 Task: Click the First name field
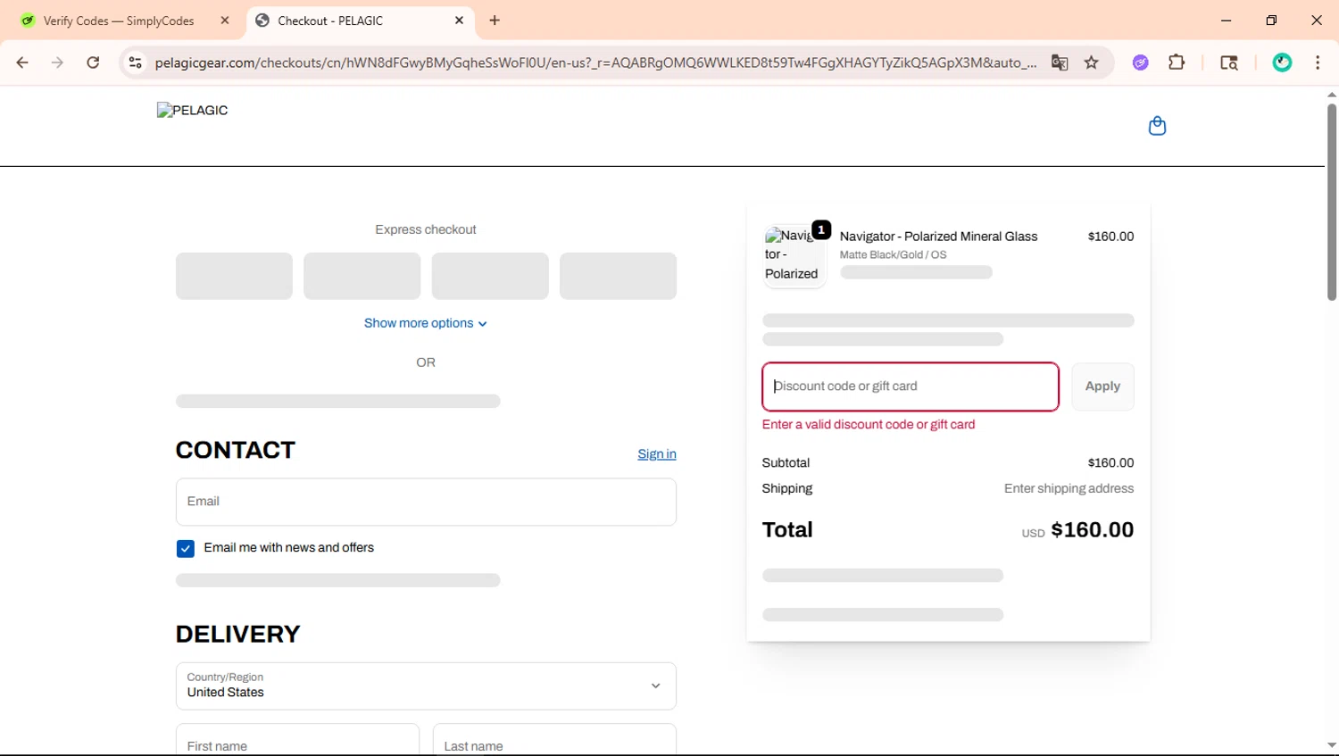pos(297,740)
